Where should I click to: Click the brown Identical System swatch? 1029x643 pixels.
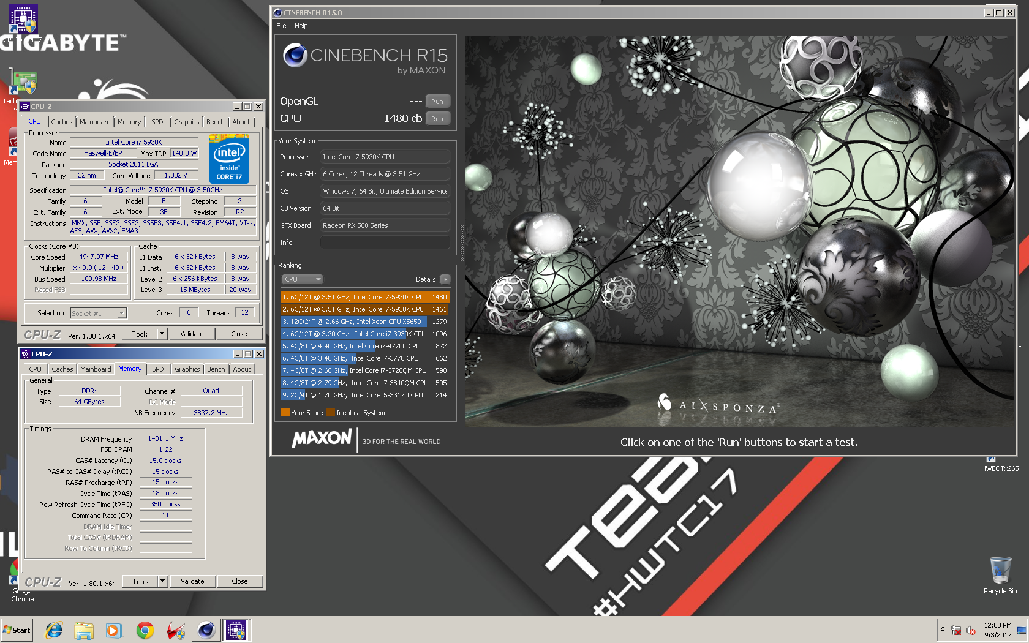coord(330,413)
